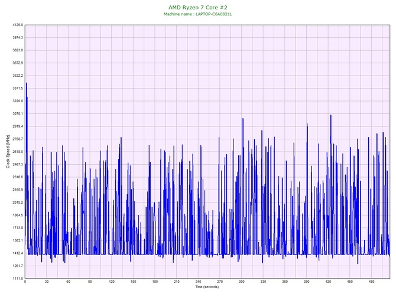The height and width of the screenshot is (297, 396).
Task: Click the 2316.6 y-axis value
Action: [x=18, y=177]
